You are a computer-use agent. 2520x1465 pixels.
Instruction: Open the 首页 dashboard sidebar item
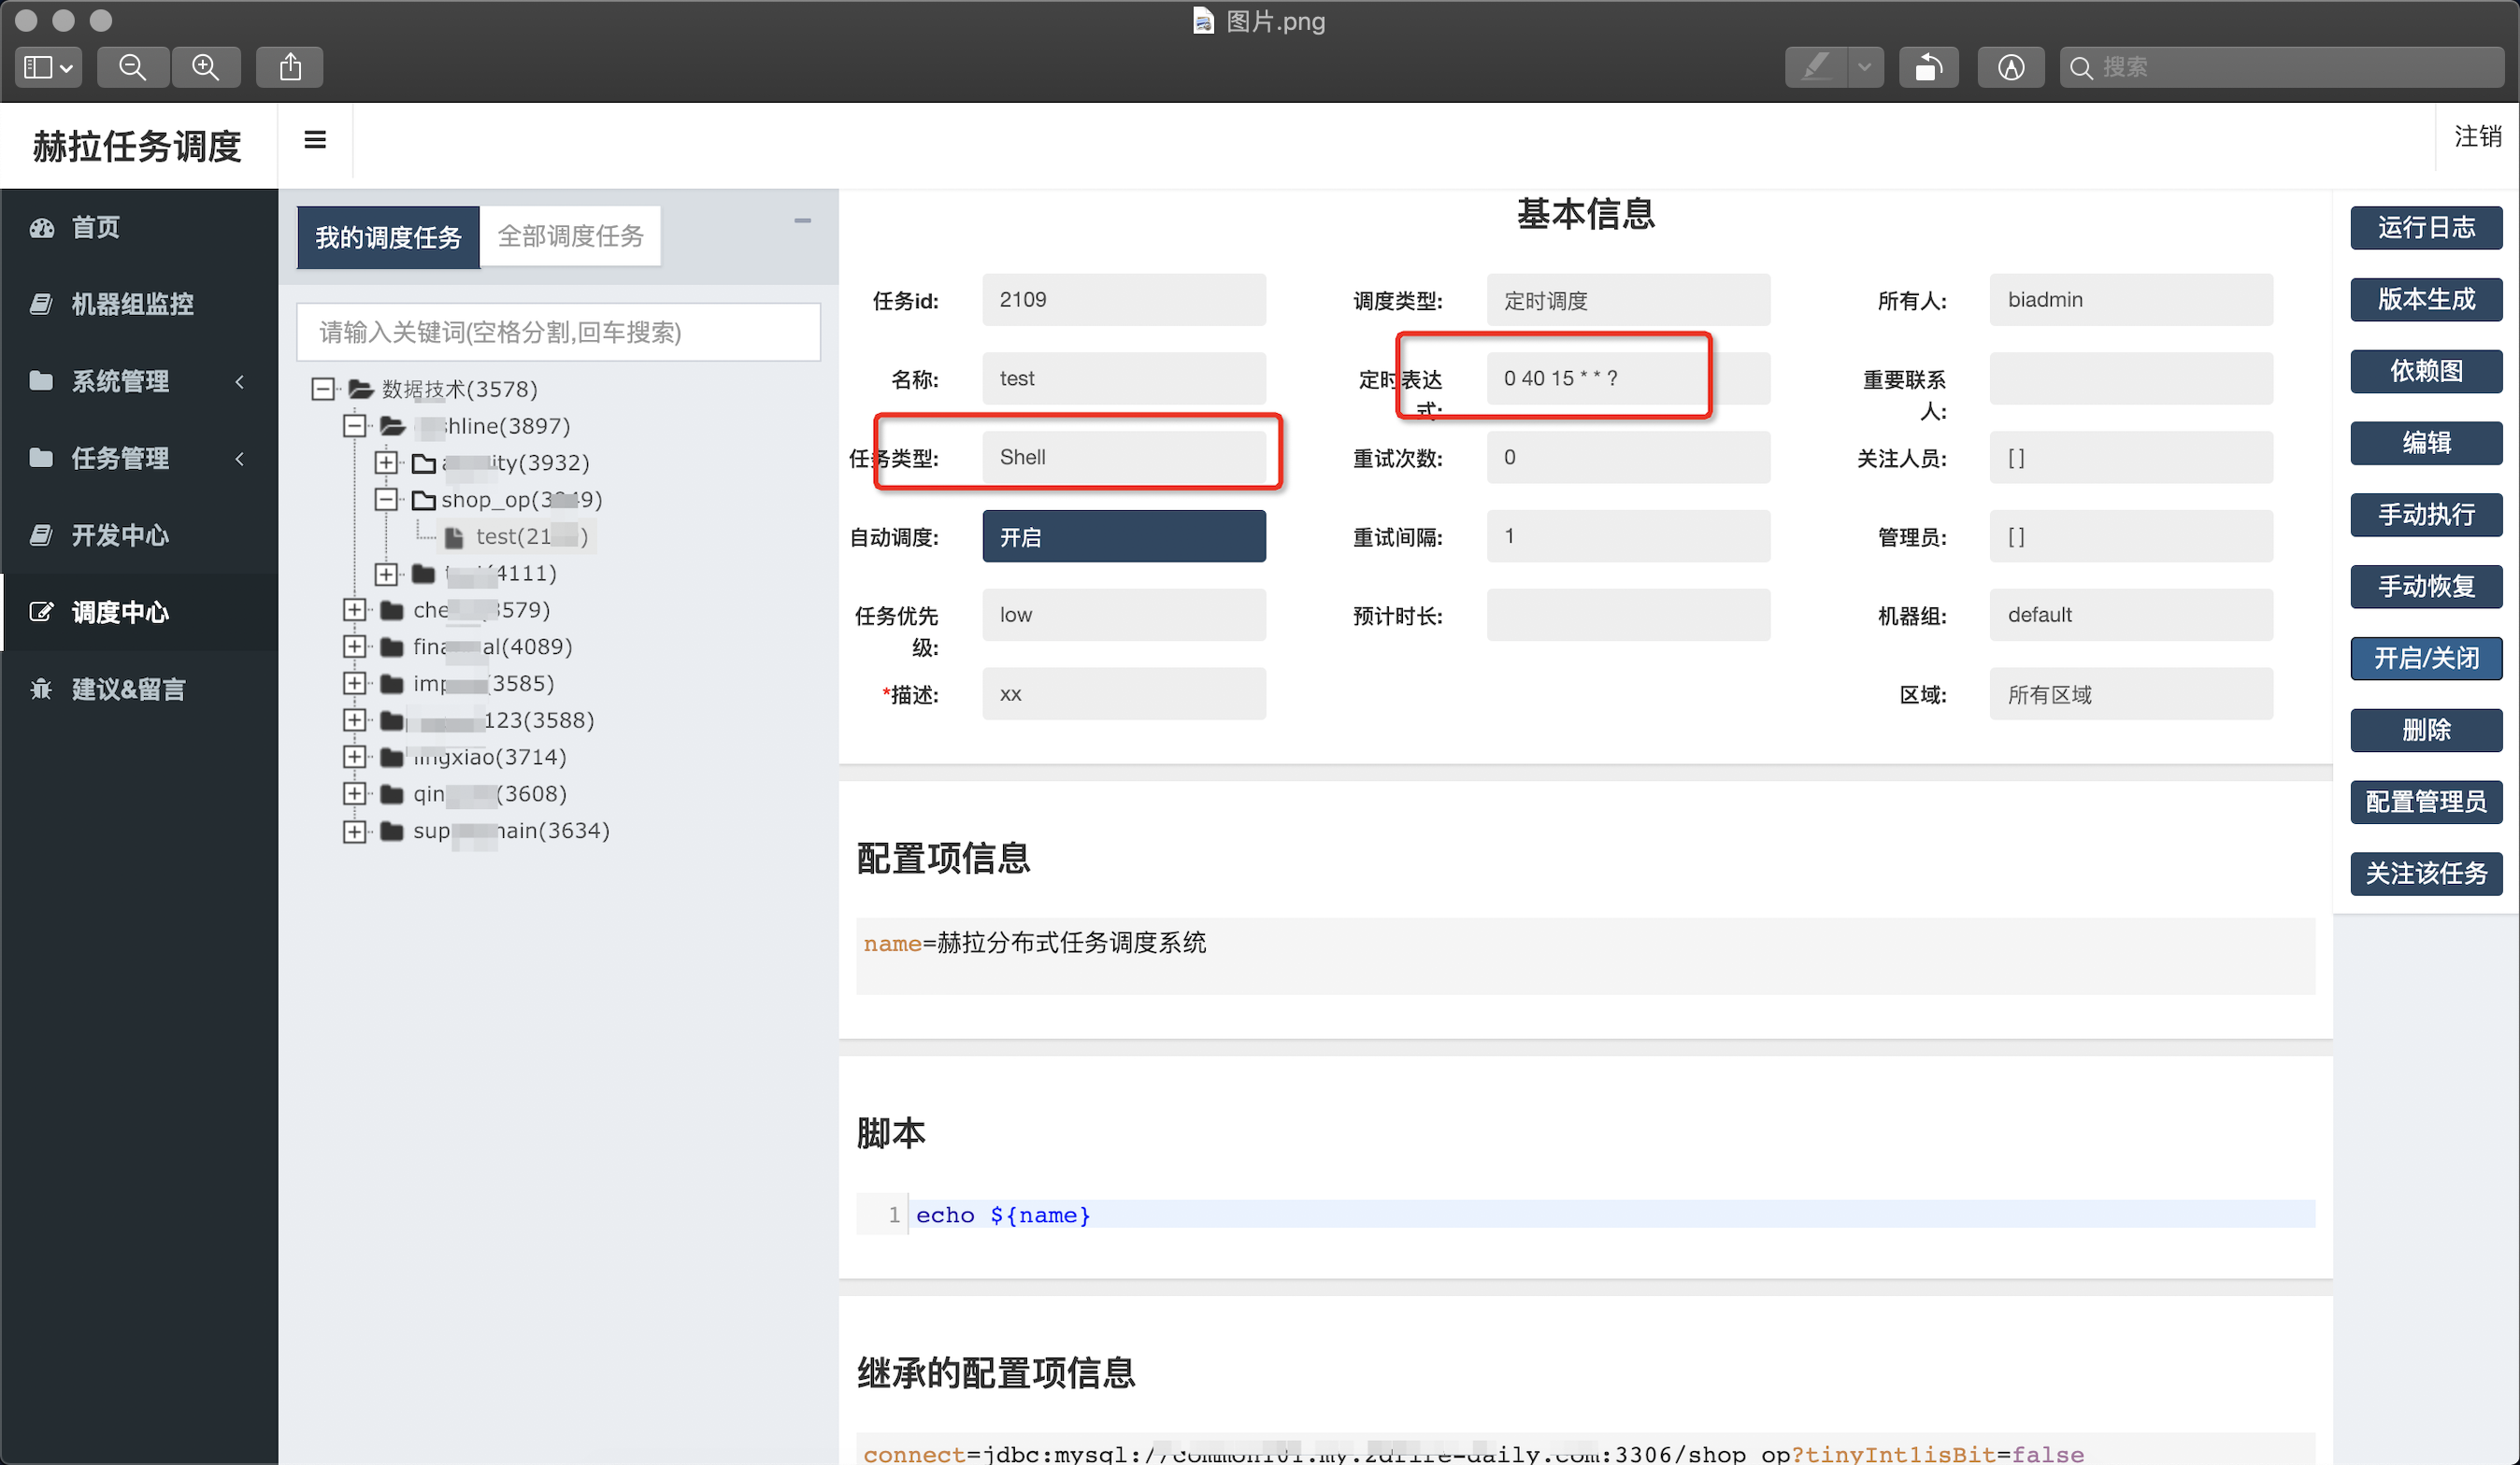96,228
